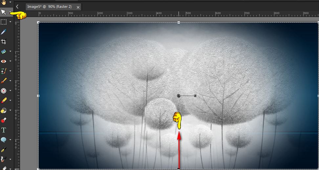This screenshot has height=170, width=319.
Task: Select the Paint Brush tool
Action: (4, 81)
